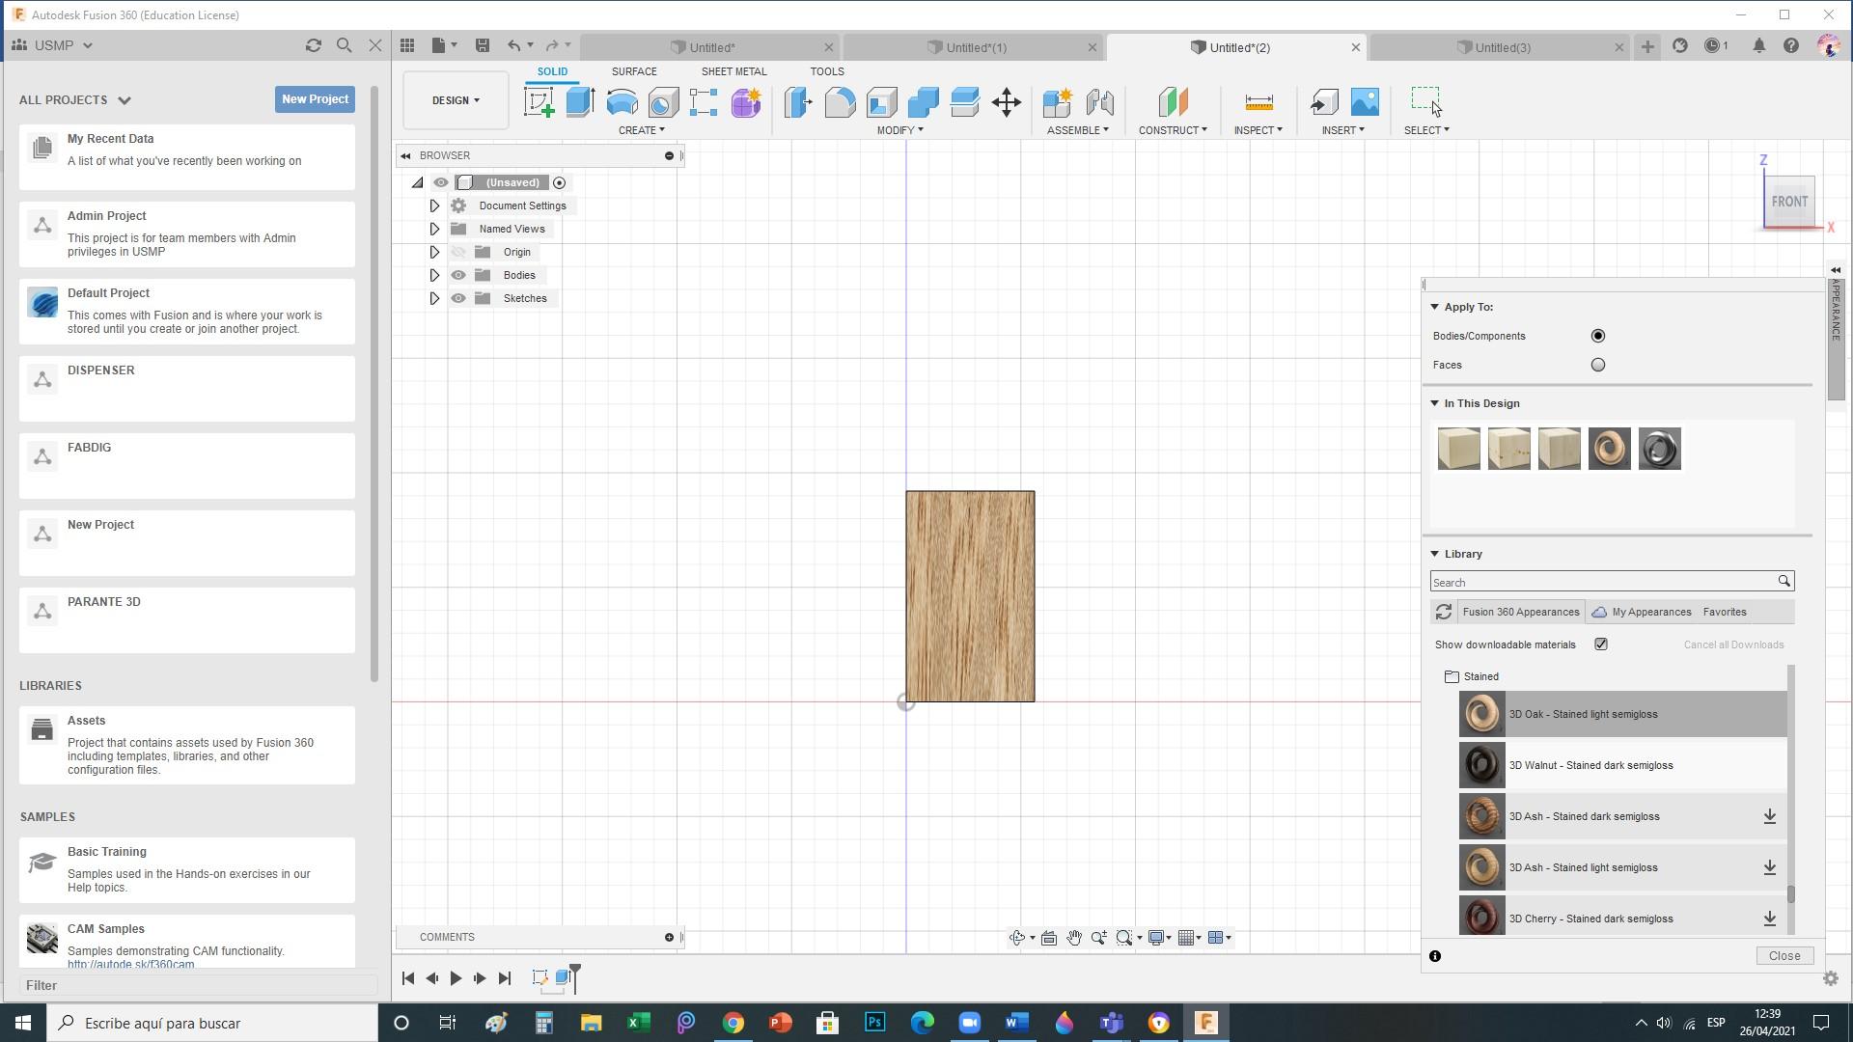The width and height of the screenshot is (1853, 1042).
Task: Select the Measure tool in Inspect
Action: pos(1255,101)
